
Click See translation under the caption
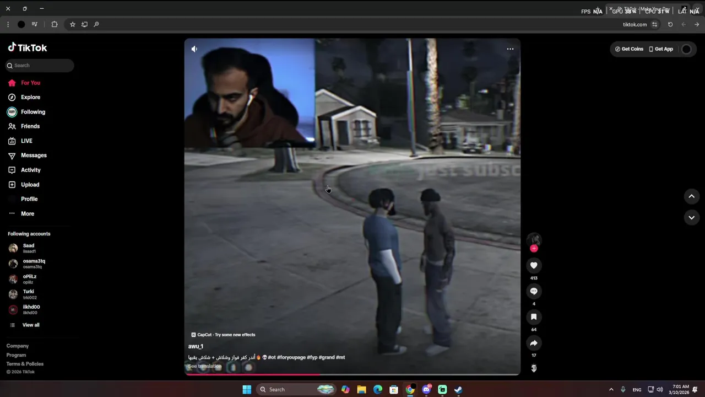click(x=205, y=366)
